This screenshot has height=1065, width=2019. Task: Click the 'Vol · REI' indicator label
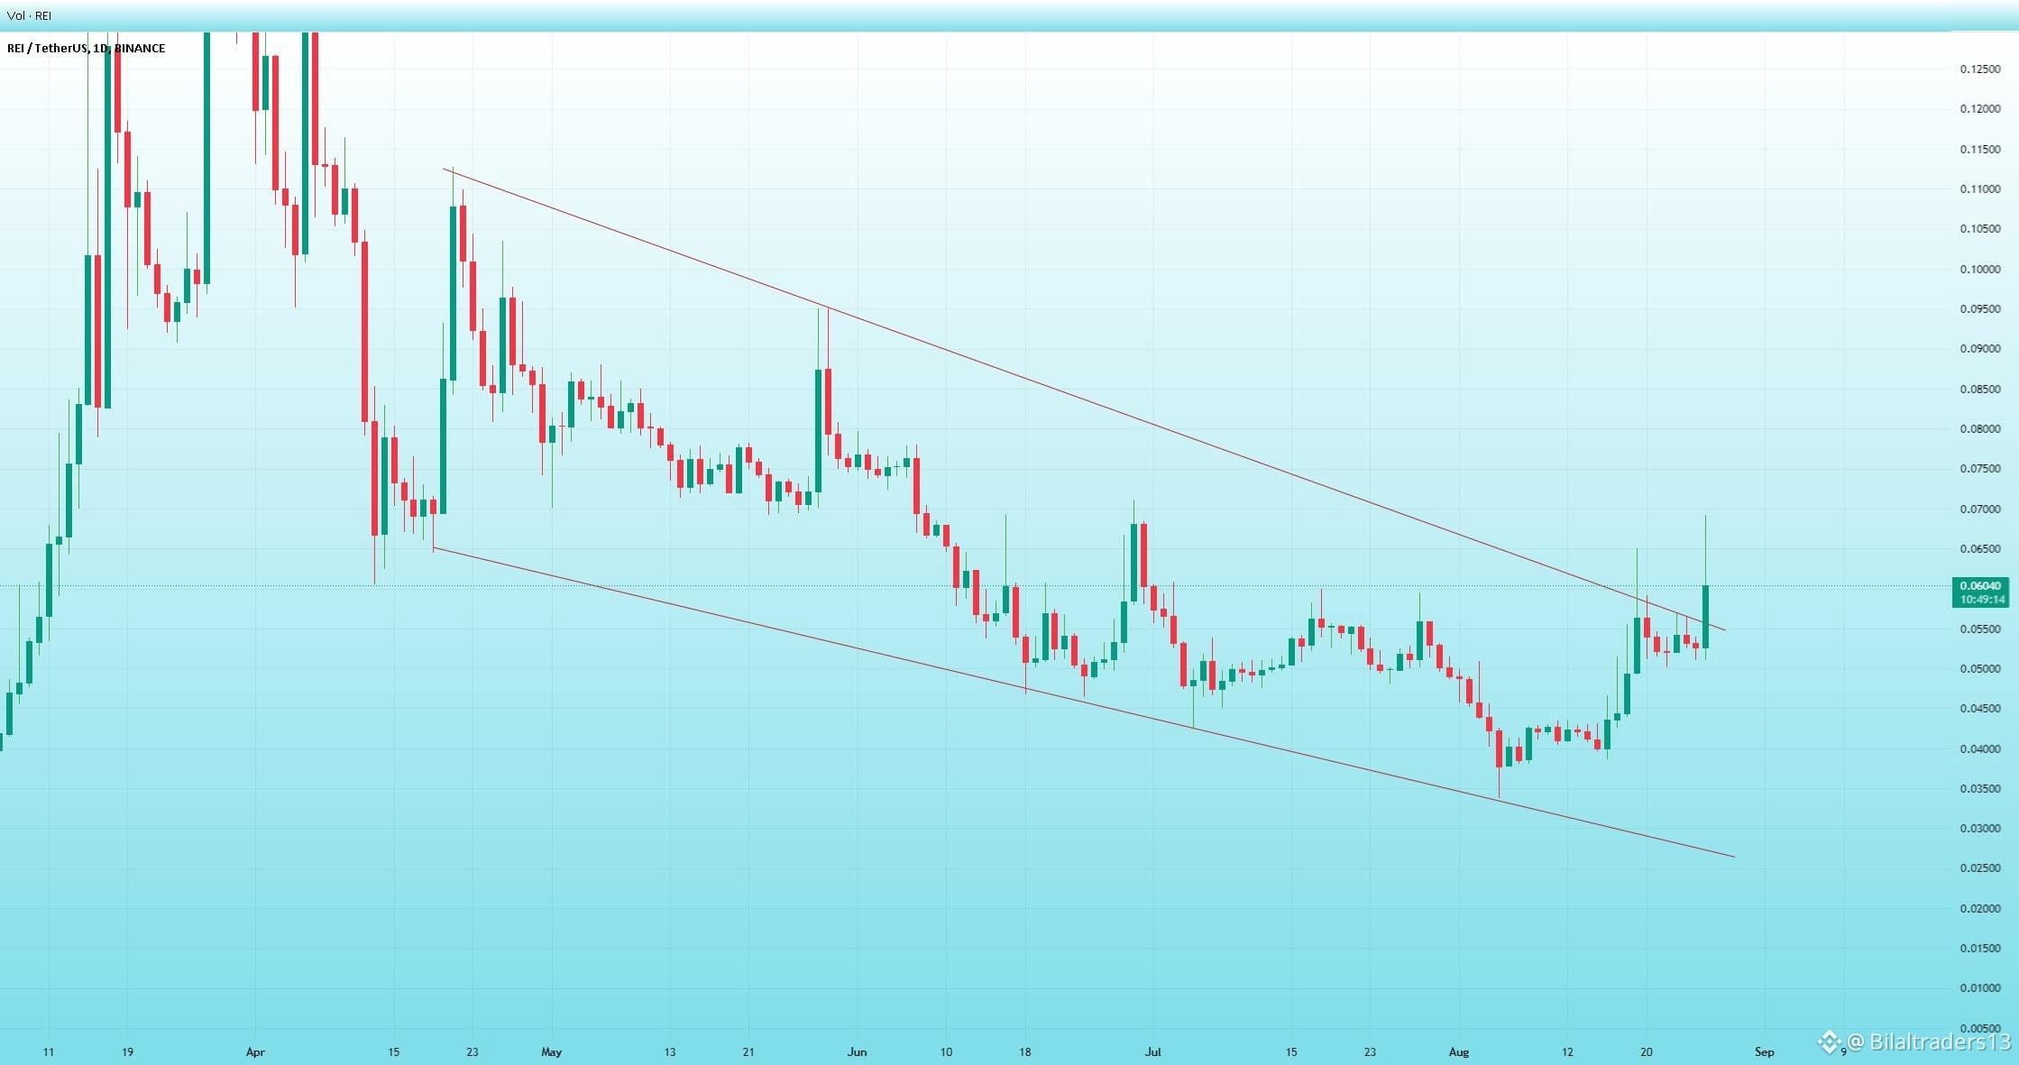[x=31, y=16]
